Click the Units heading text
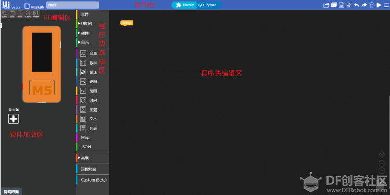The width and height of the screenshot is (390, 195). [14, 109]
